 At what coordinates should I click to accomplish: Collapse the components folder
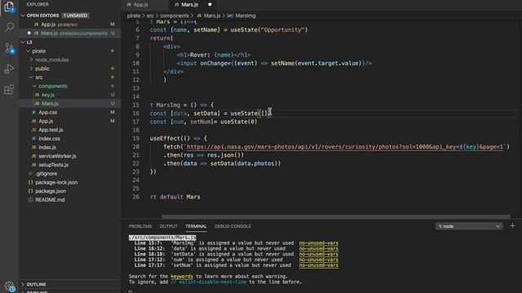(34, 86)
